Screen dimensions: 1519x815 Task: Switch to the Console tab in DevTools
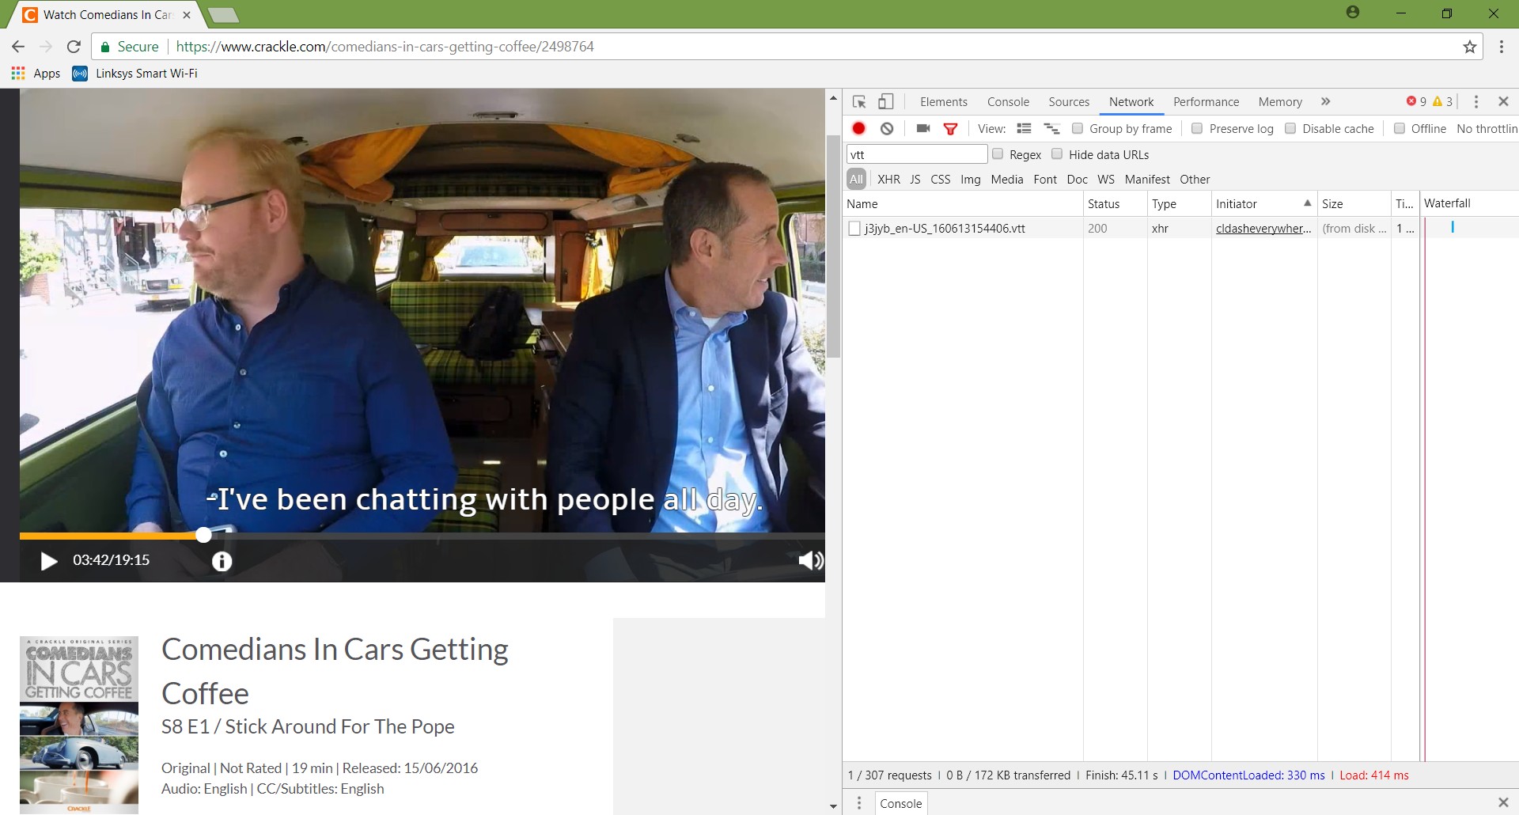tap(1008, 102)
